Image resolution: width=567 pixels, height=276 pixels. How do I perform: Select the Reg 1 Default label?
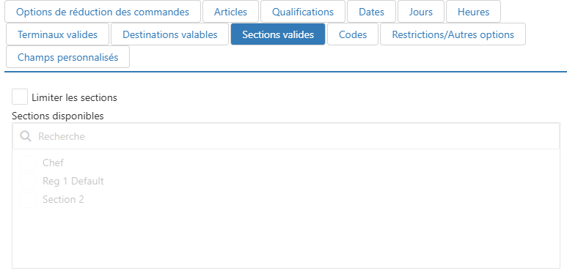click(x=73, y=181)
